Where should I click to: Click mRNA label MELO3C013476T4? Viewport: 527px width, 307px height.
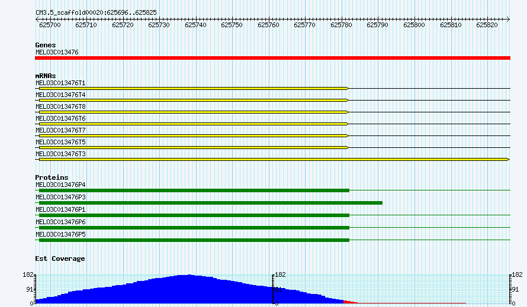point(60,95)
